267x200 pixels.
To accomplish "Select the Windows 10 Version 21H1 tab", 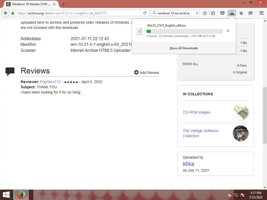I will pos(31,4).
